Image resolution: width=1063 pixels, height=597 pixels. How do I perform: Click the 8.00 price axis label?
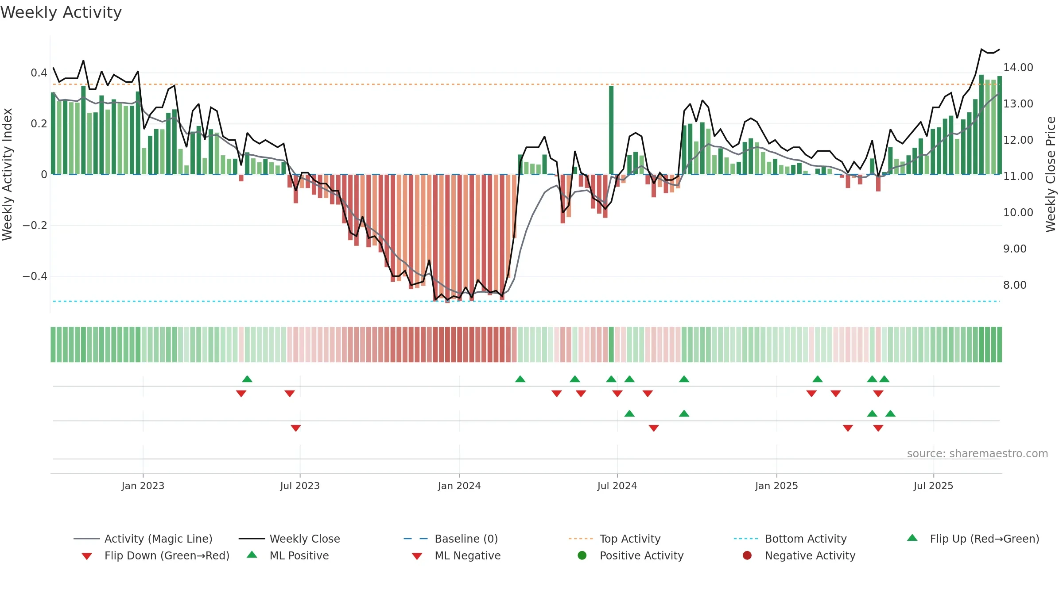pyautogui.click(x=1015, y=285)
